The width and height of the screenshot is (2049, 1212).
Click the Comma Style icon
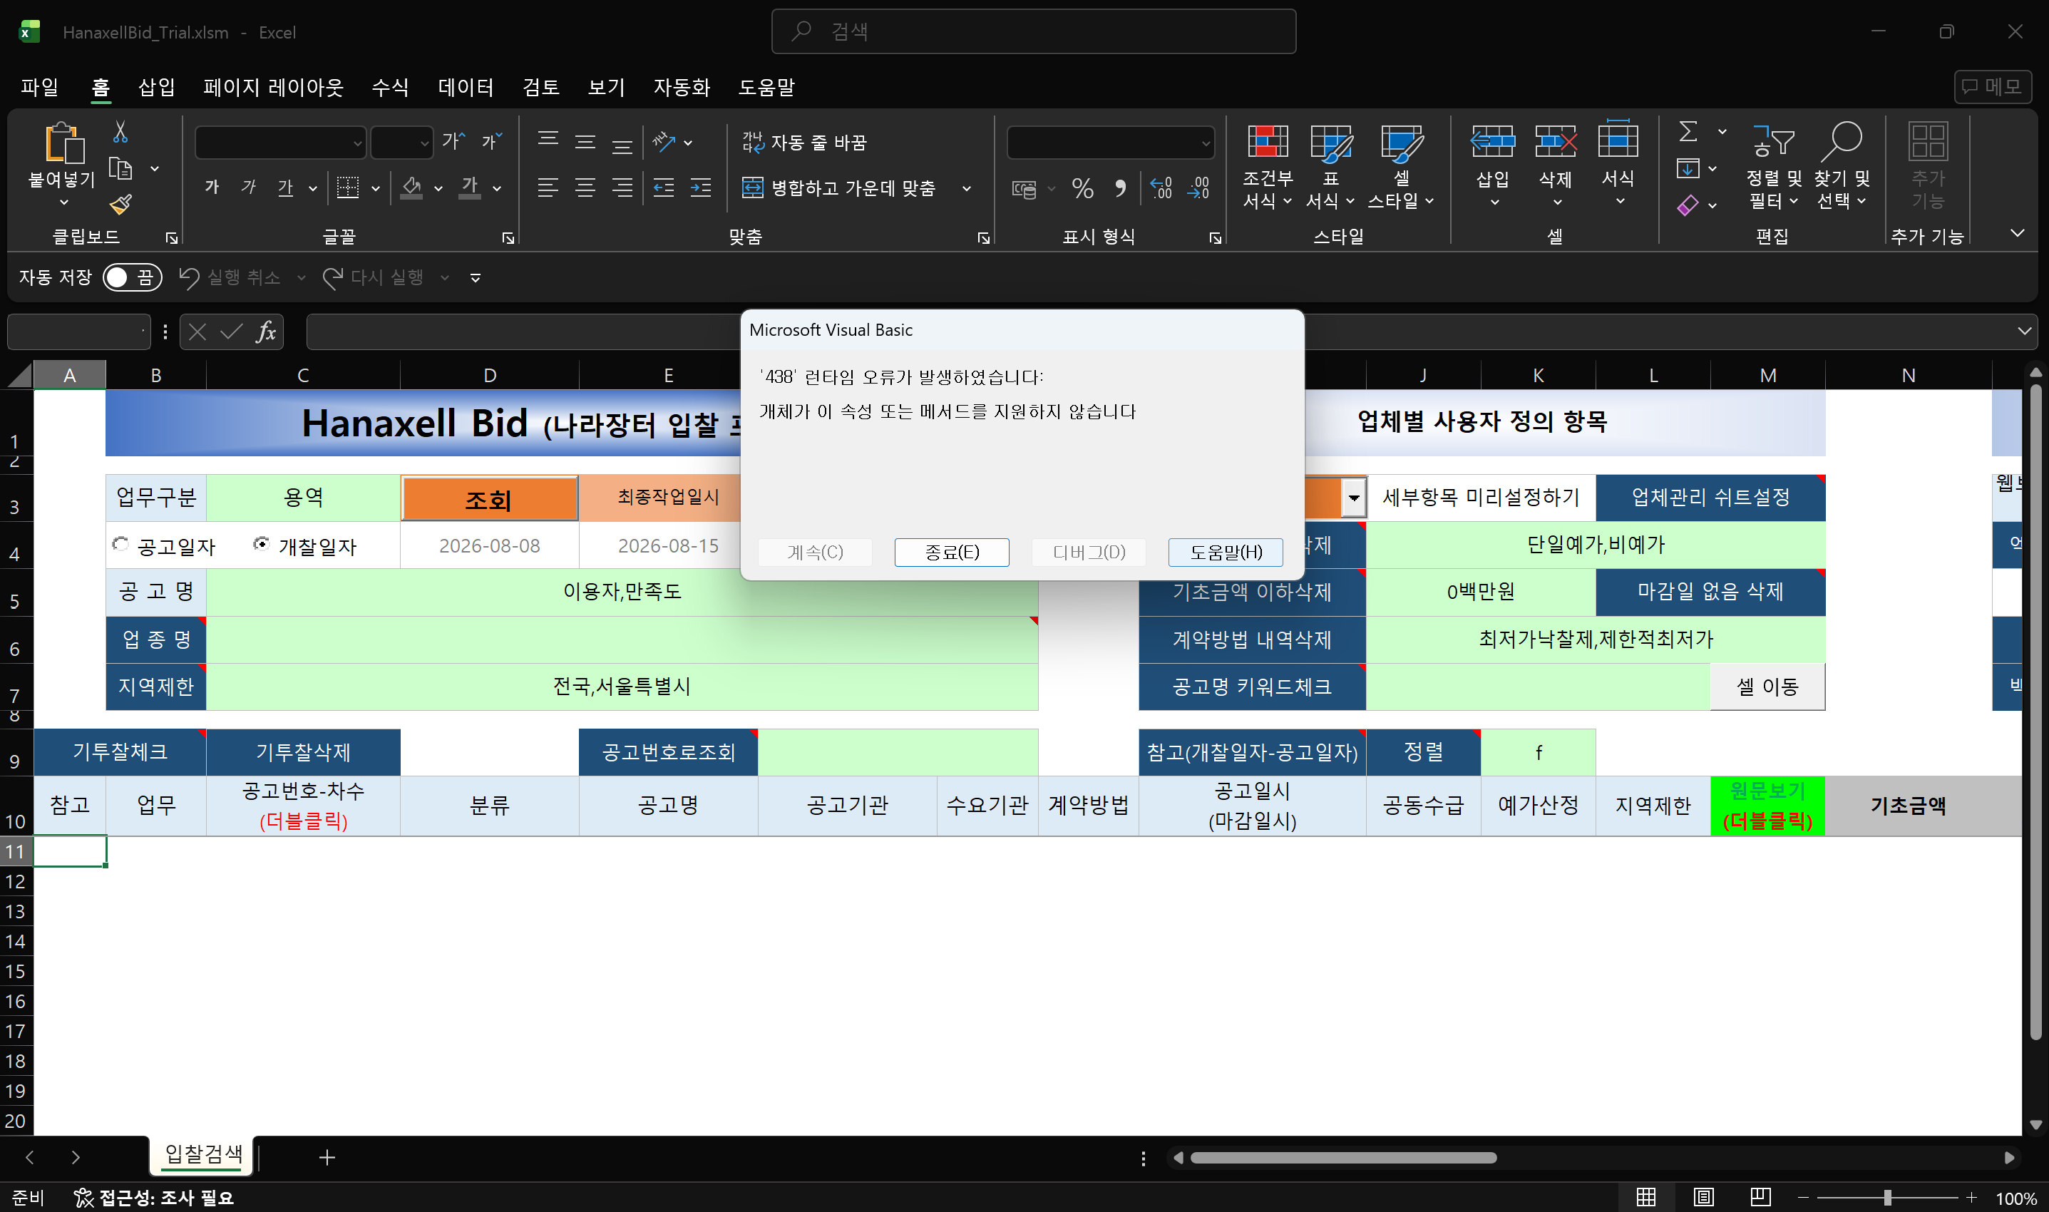[x=1121, y=189]
